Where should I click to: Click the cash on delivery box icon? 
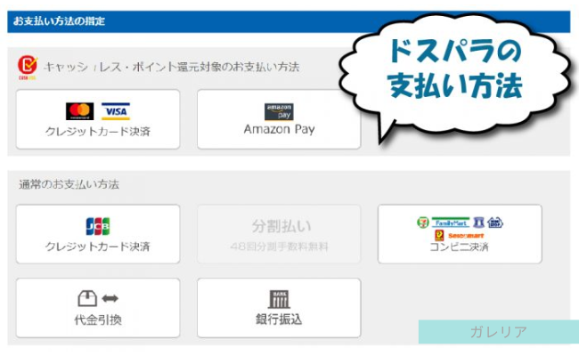(87, 298)
